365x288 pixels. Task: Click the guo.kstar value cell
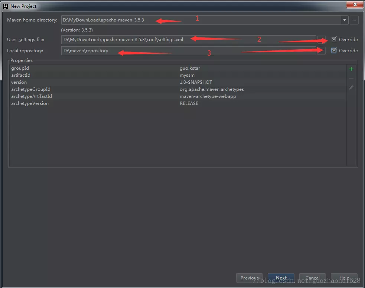190,68
